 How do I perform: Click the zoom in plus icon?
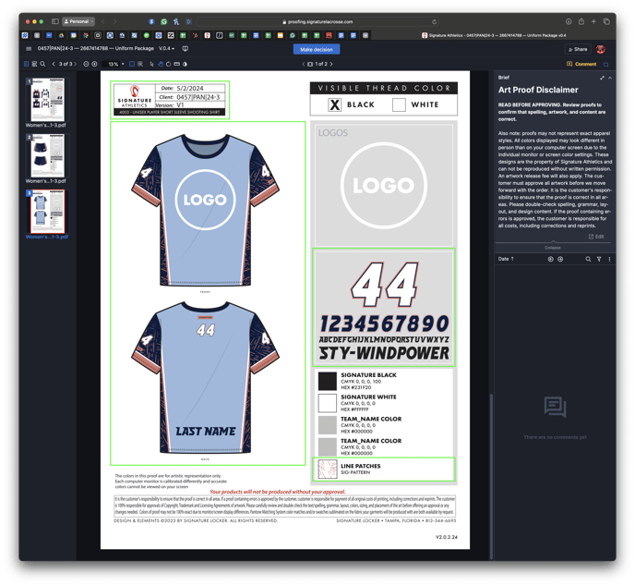tap(95, 64)
